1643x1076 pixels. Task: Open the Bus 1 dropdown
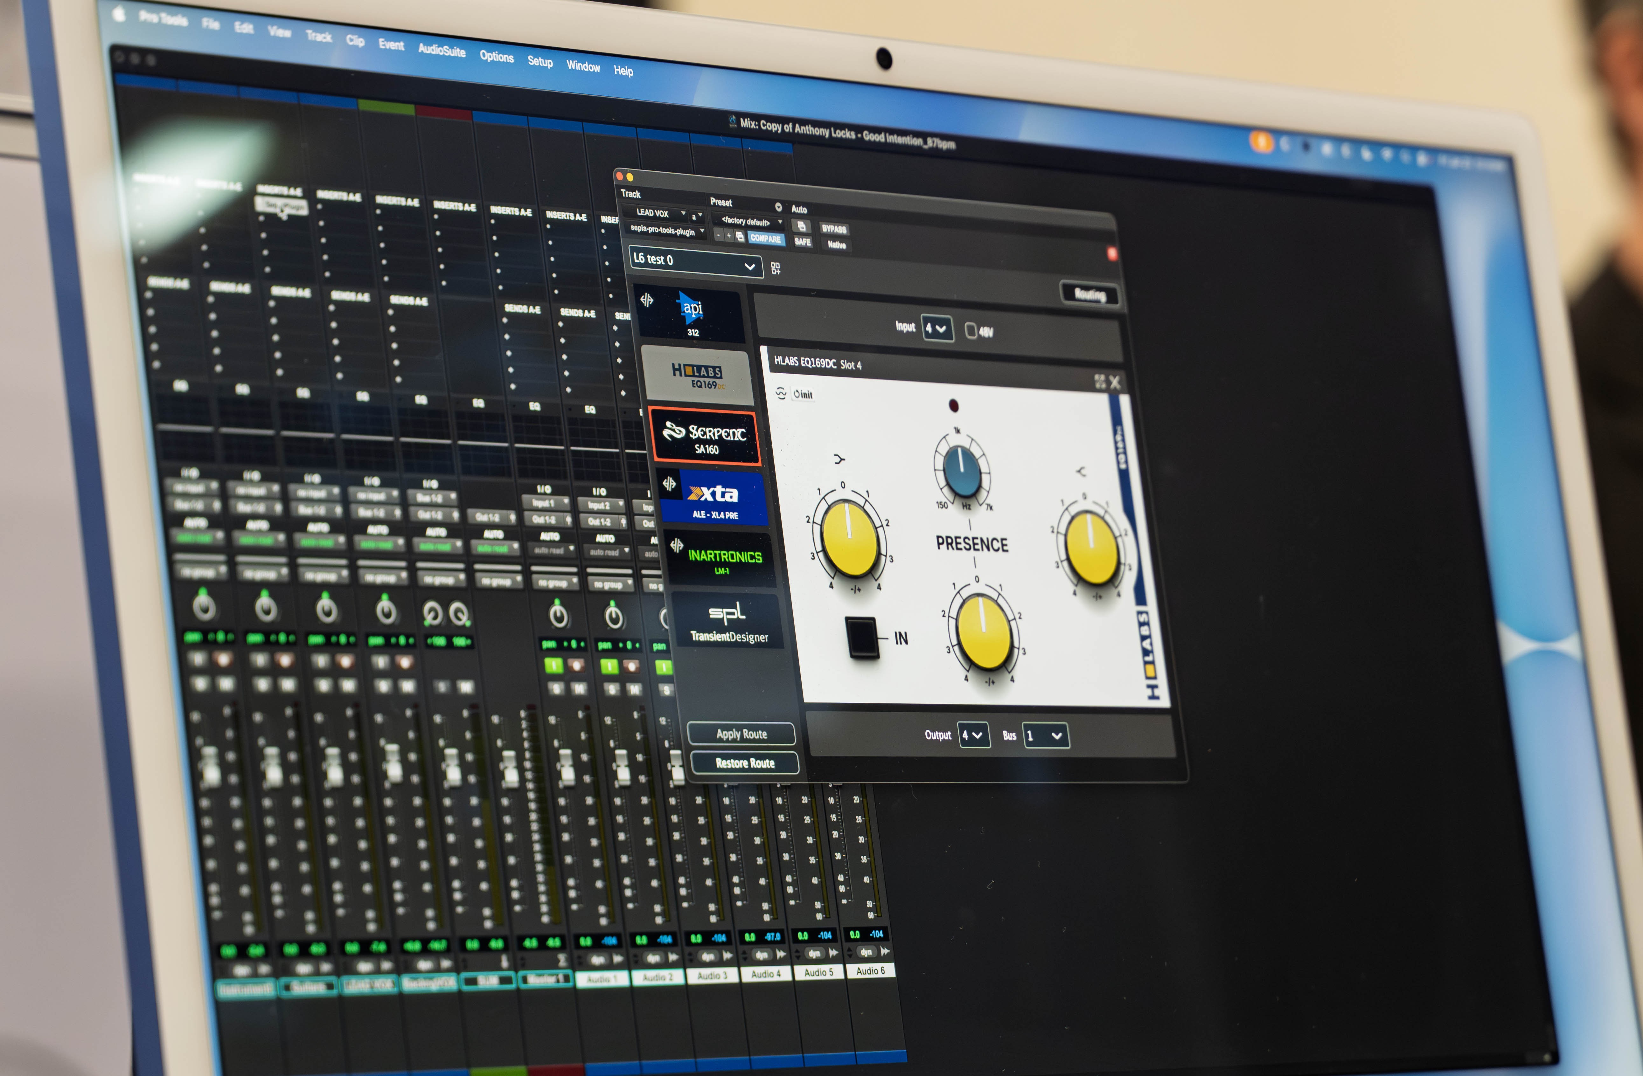pyautogui.click(x=1045, y=736)
